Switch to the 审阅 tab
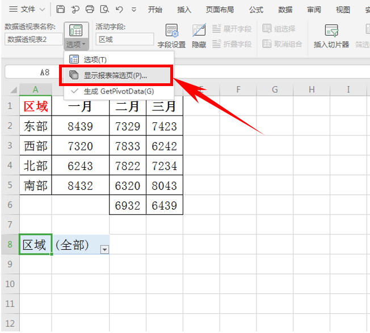The height and width of the screenshot is (333, 370). pos(314,10)
